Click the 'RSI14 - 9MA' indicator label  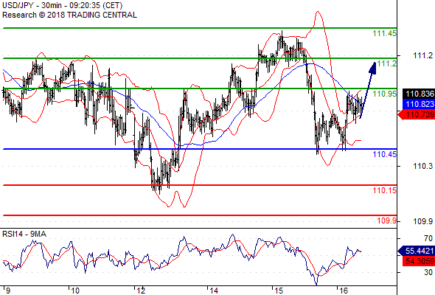pos(24,235)
